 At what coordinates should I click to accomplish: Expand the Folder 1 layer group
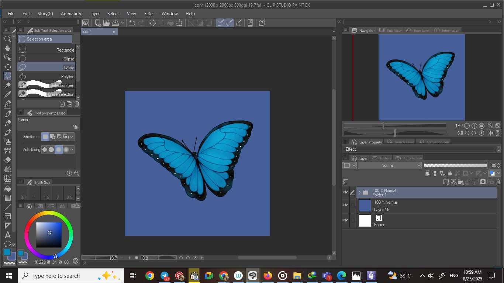tap(359, 192)
